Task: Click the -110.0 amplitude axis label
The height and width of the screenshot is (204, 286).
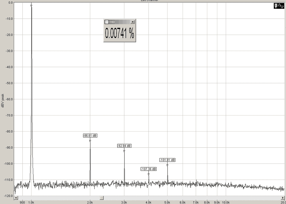Action: 8,180
